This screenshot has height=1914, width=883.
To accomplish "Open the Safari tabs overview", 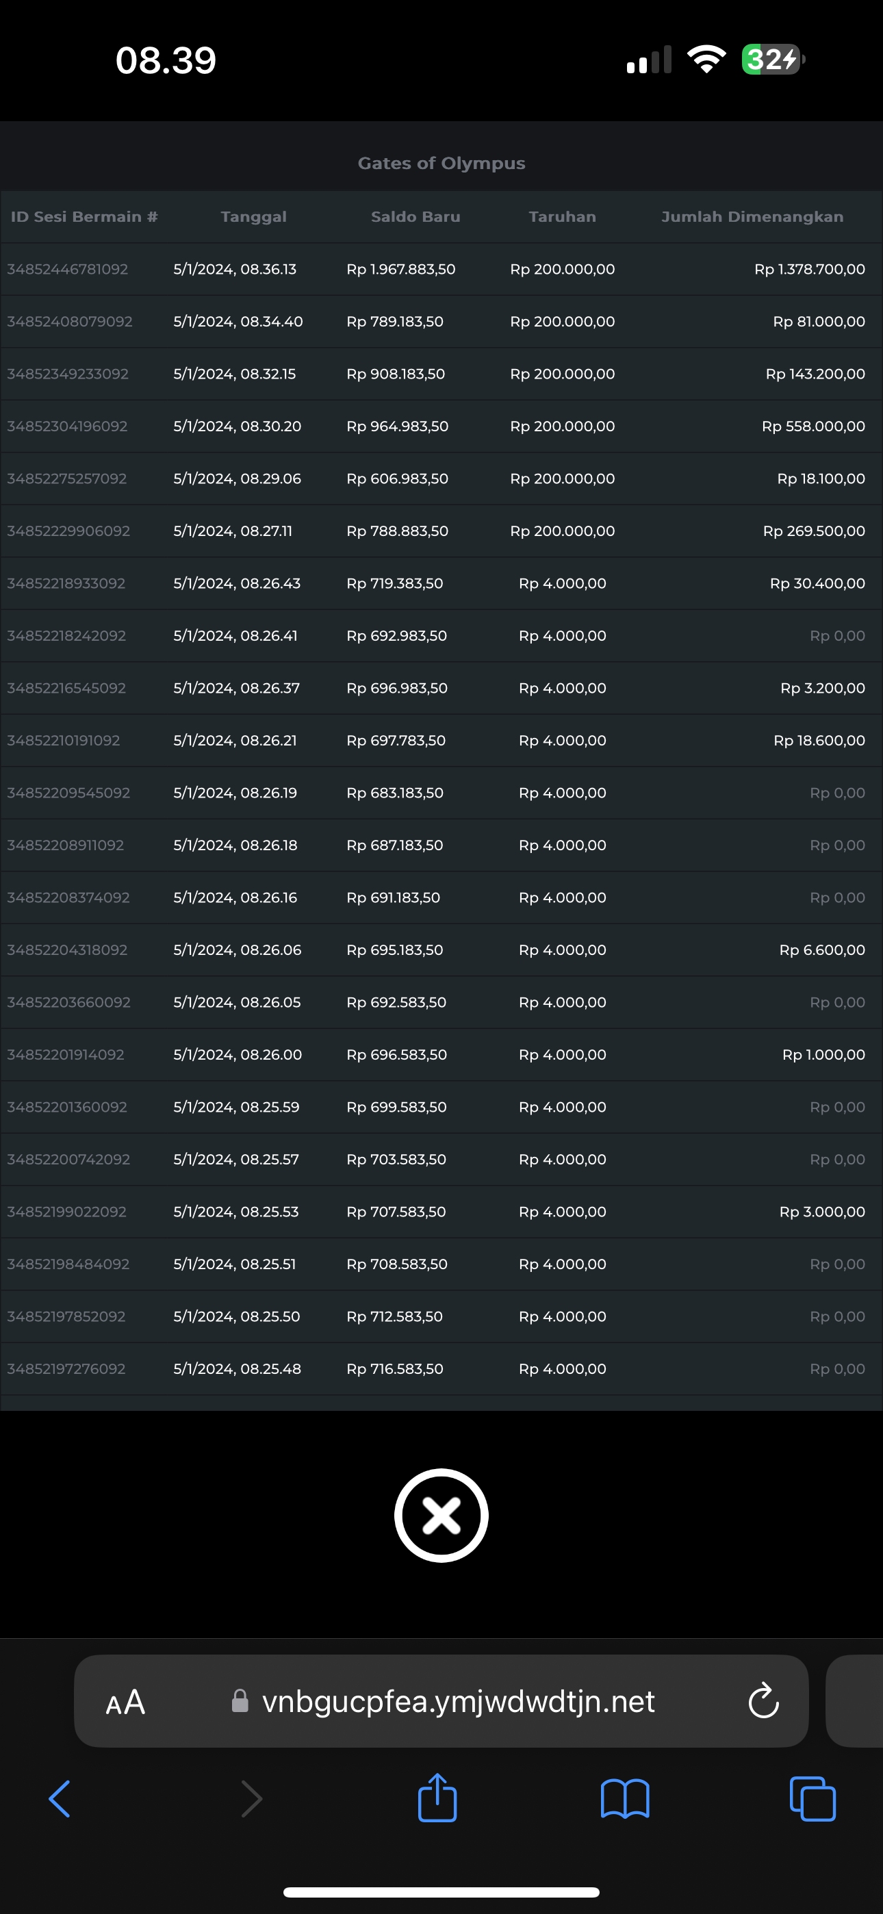I will click(812, 1799).
